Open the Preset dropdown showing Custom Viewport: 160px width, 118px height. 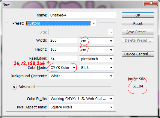click(x=61, y=23)
